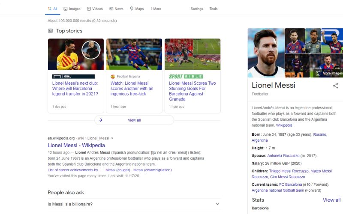The height and width of the screenshot is (214, 343).
Task: Open the Wikipedia source link in panel
Action: click(x=284, y=125)
